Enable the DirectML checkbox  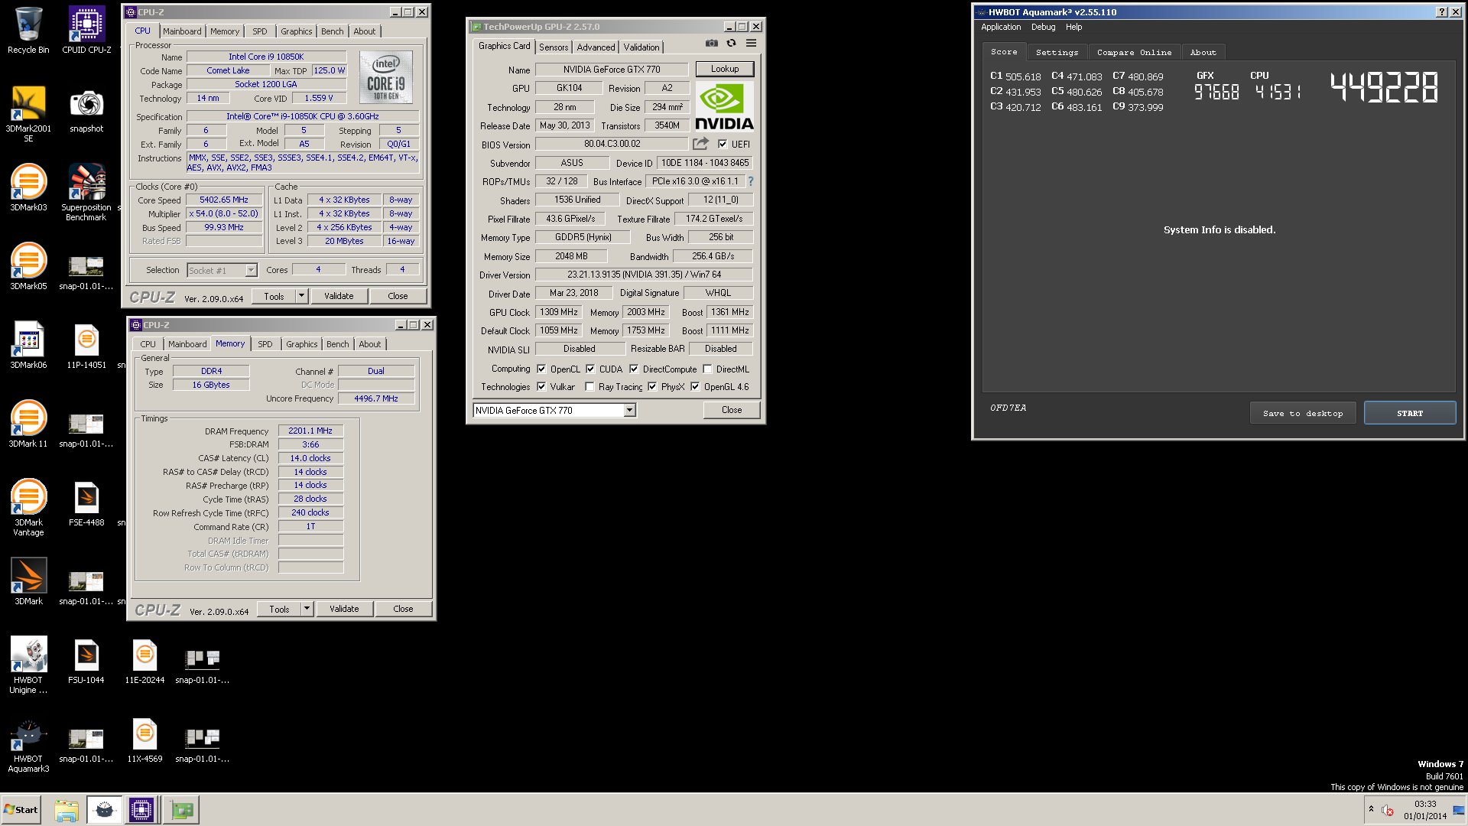click(707, 369)
